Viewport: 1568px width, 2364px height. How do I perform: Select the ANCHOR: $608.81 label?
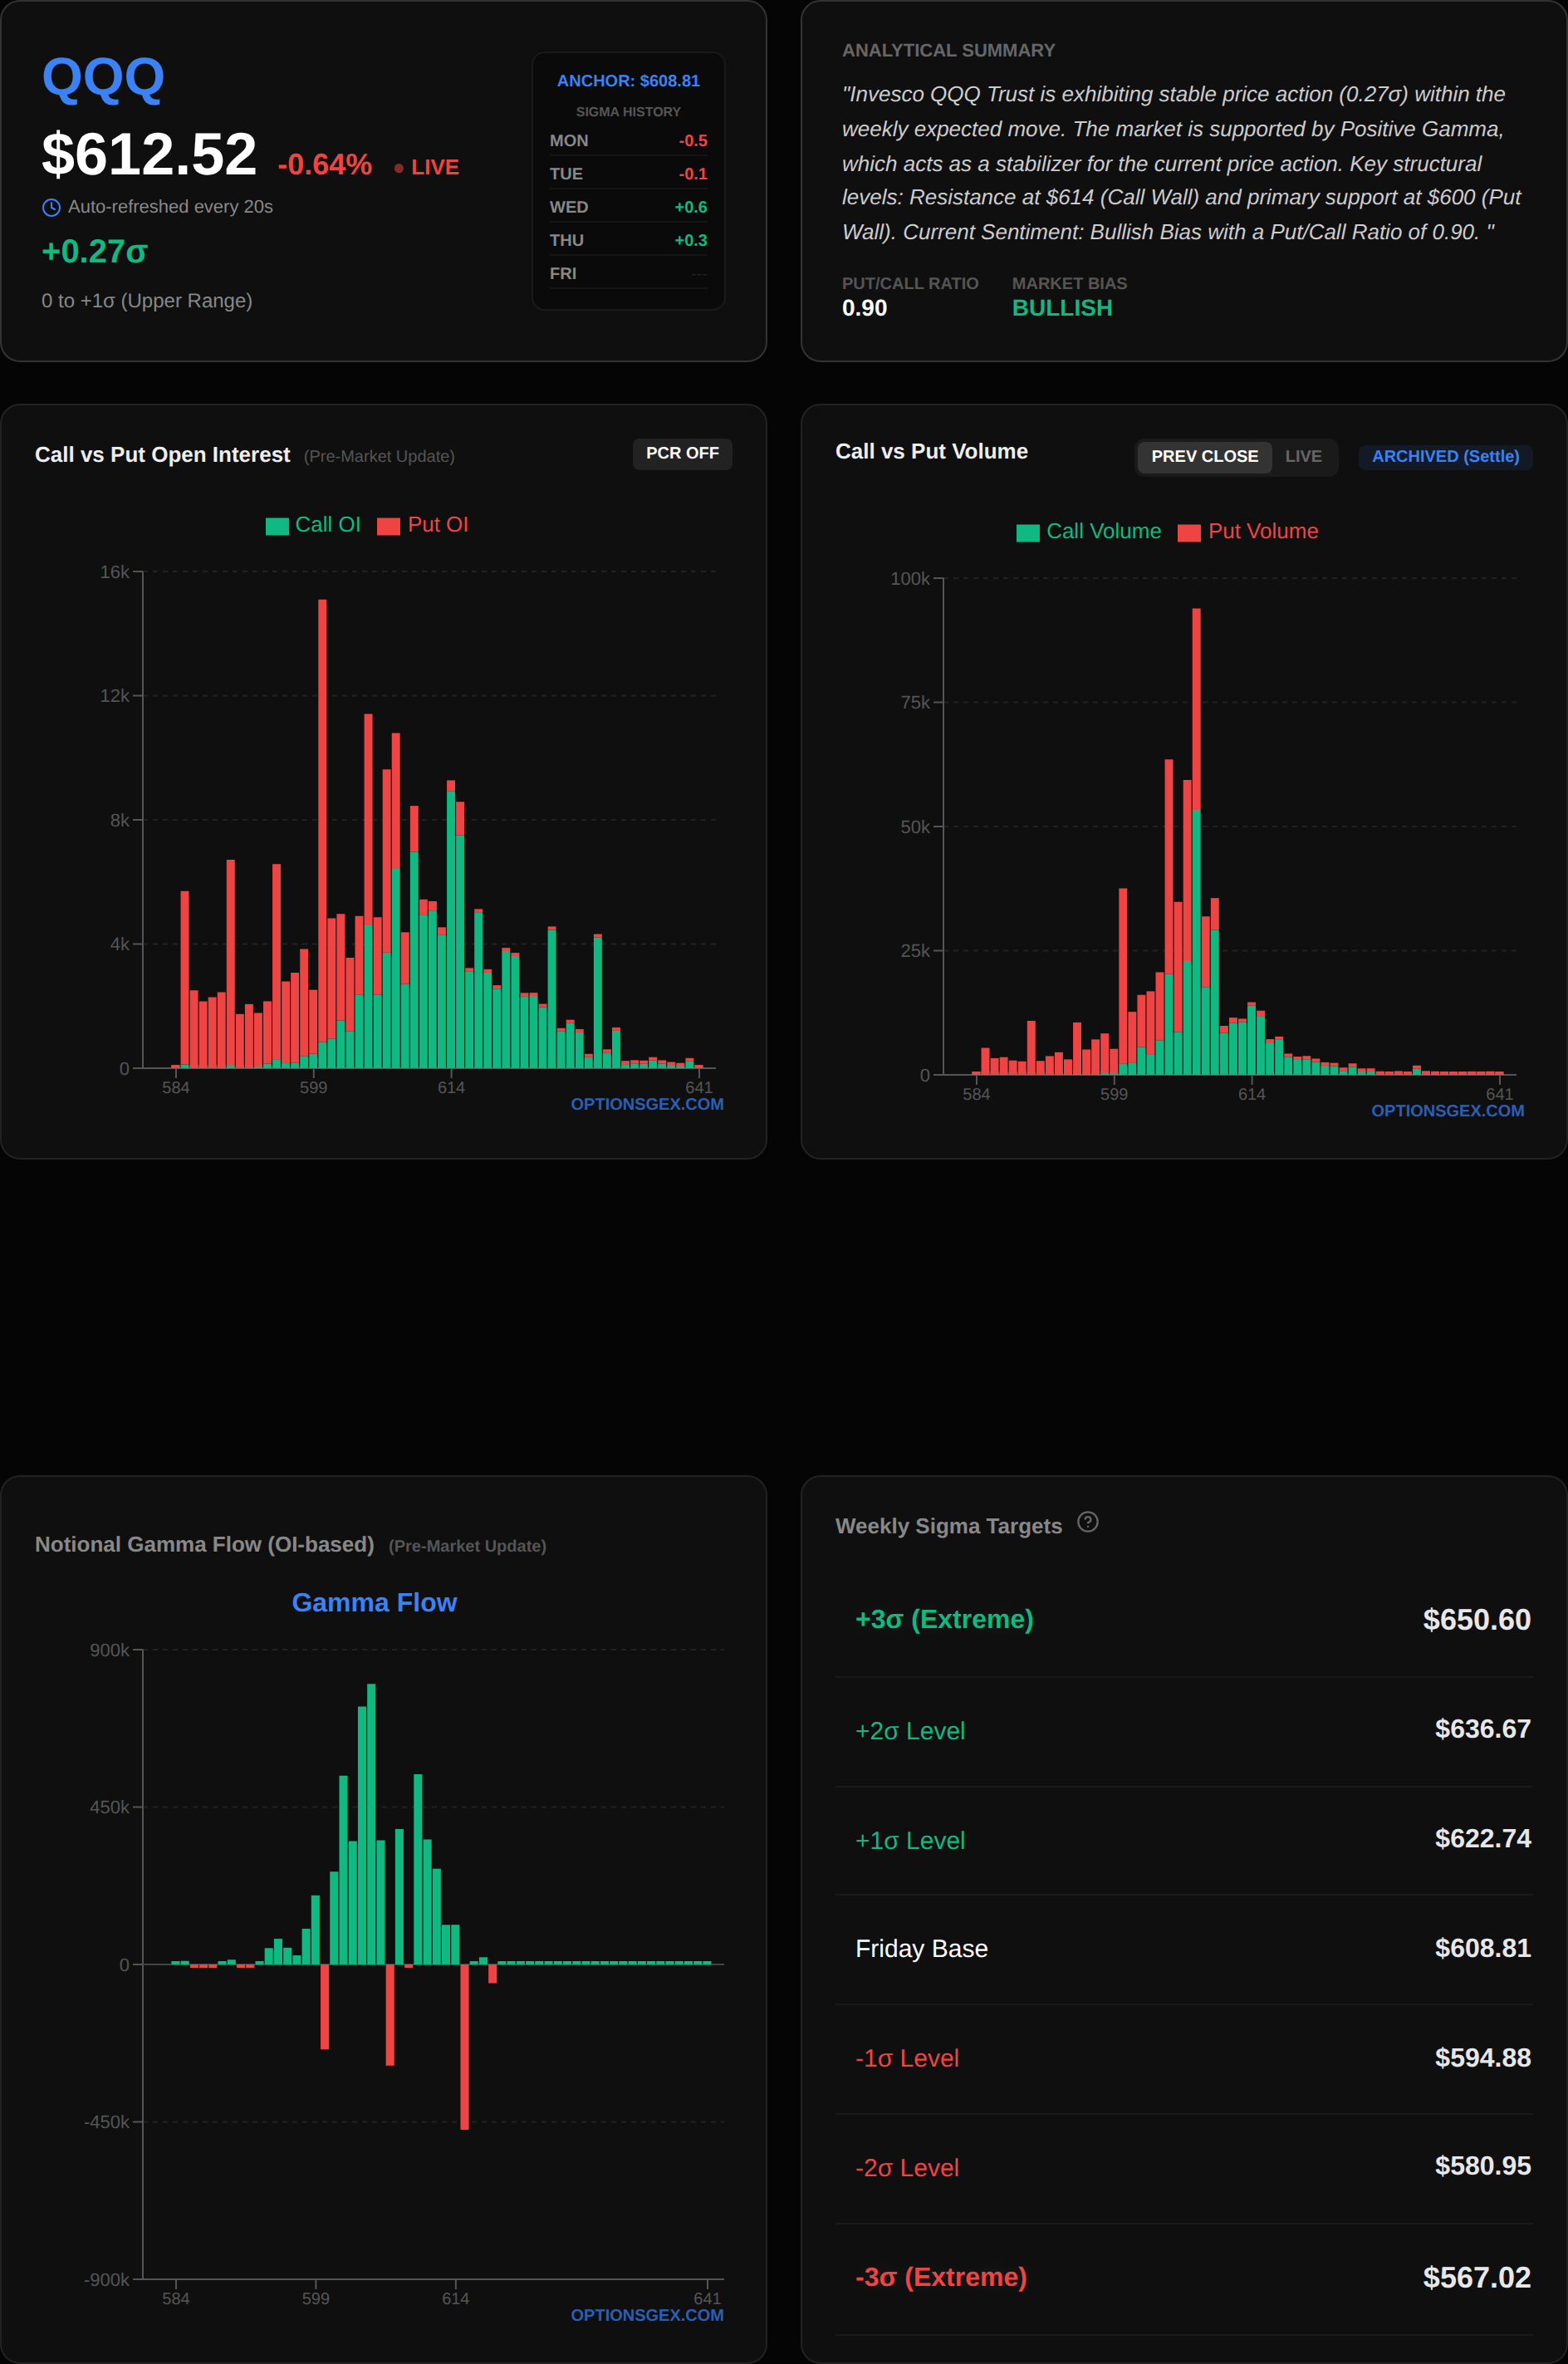tap(627, 81)
